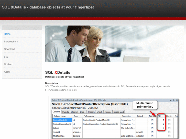
Task: Select the Columns tab in the screenshot
Action: 57,112
